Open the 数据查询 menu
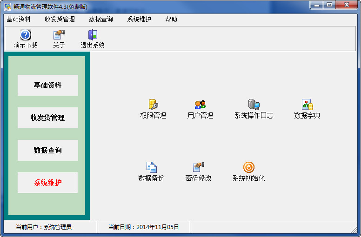The width and height of the screenshot is (361, 237). click(101, 20)
